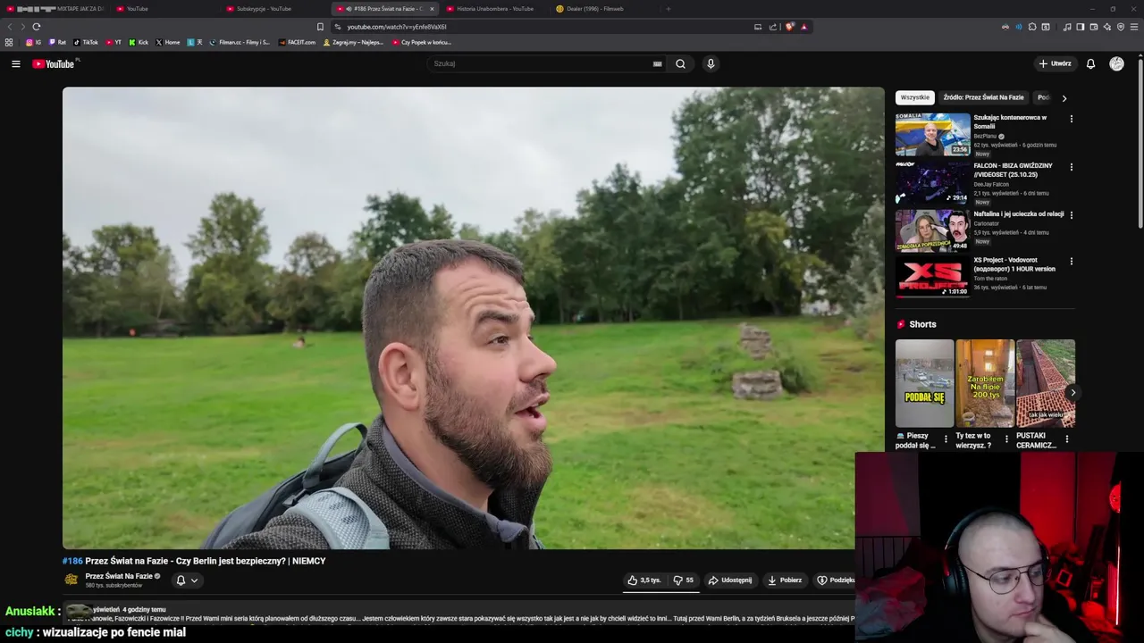
Task: Open Brave Wallet icon in toolbar
Action: click(1093, 27)
